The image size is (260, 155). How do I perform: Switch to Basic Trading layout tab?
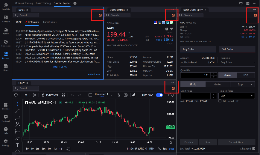(43, 3)
